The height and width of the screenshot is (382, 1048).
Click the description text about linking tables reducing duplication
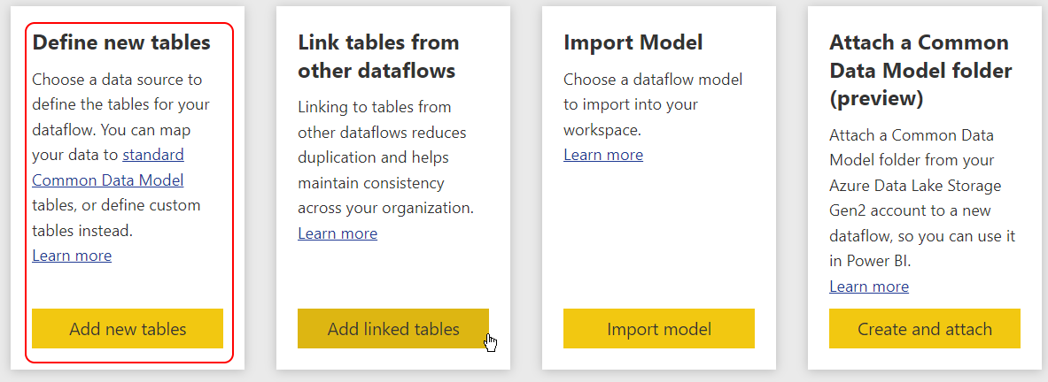pos(385,157)
